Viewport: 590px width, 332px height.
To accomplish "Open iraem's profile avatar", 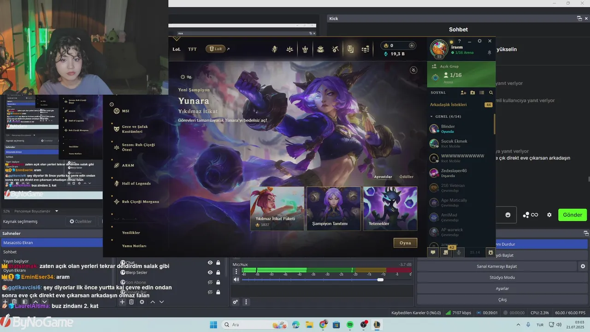I will coord(439,48).
